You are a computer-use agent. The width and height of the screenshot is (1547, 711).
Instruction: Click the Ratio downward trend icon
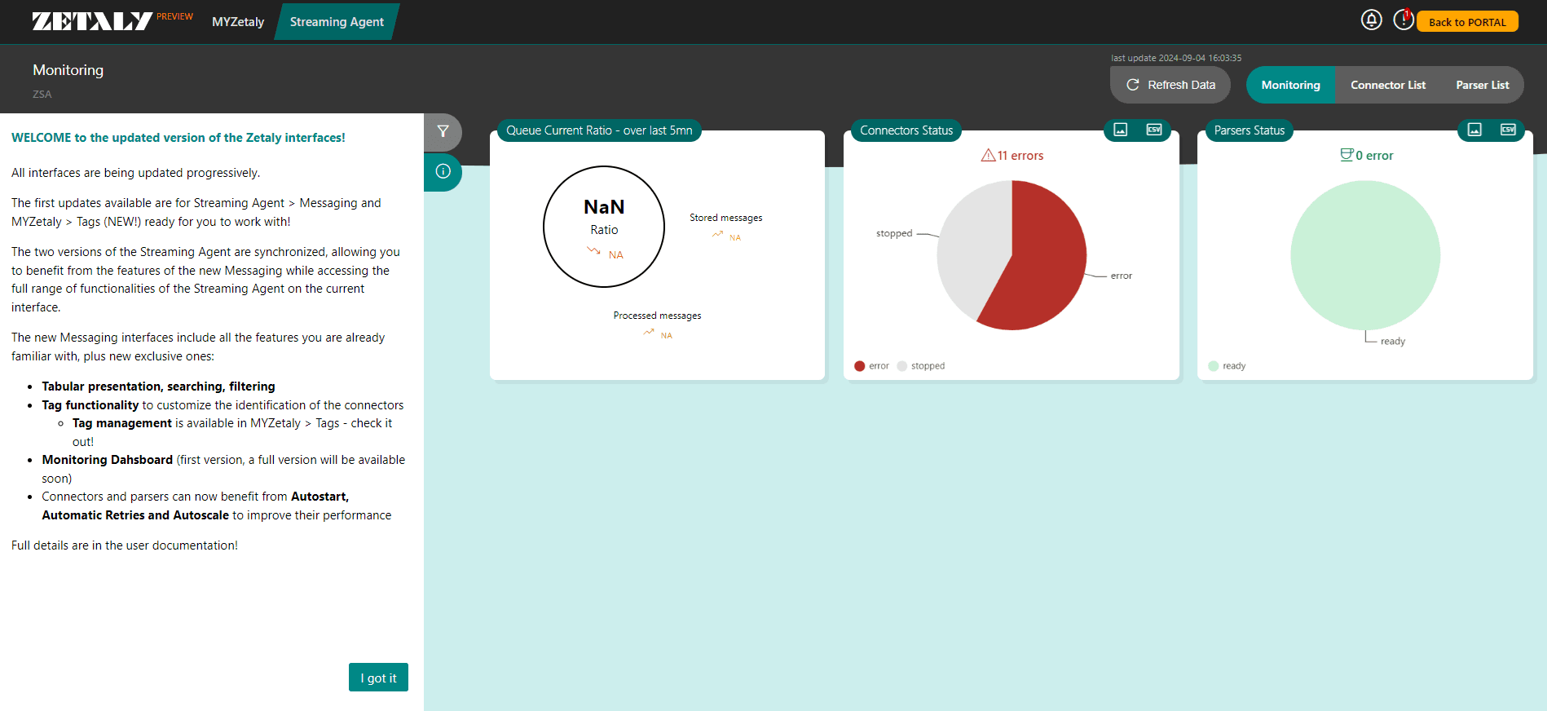593,251
